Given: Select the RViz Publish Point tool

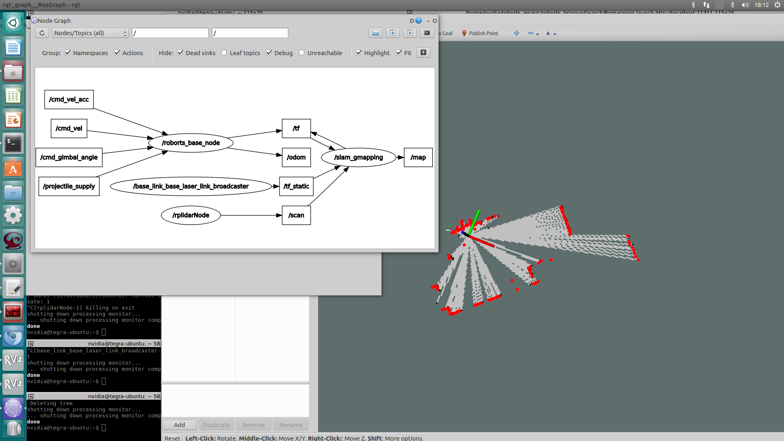Looking at the screenshot, I should click(480, 33).
